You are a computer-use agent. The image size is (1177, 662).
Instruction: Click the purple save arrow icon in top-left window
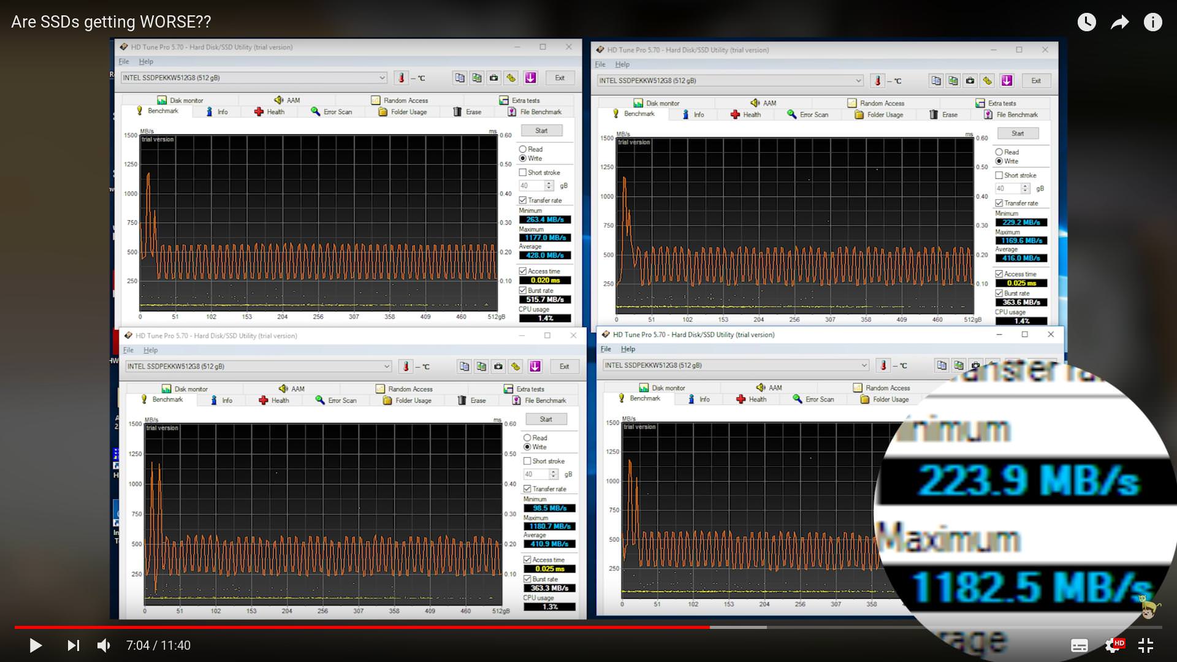tap(530, 78)
